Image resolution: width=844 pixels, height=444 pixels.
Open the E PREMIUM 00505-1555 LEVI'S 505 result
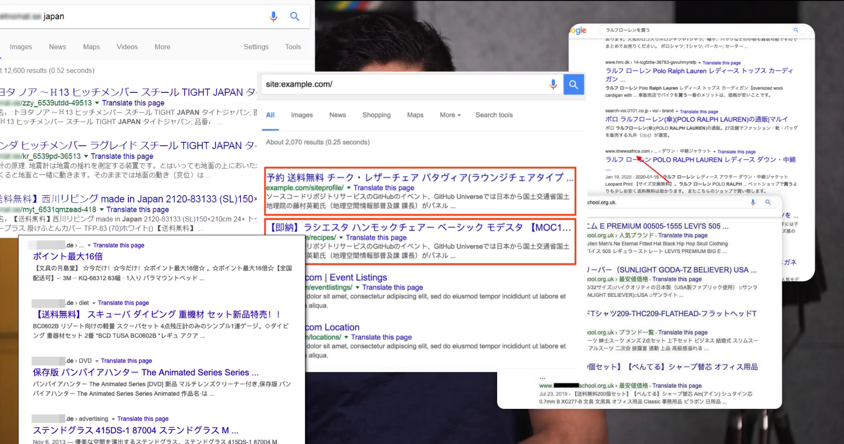(x=658, y=226)
